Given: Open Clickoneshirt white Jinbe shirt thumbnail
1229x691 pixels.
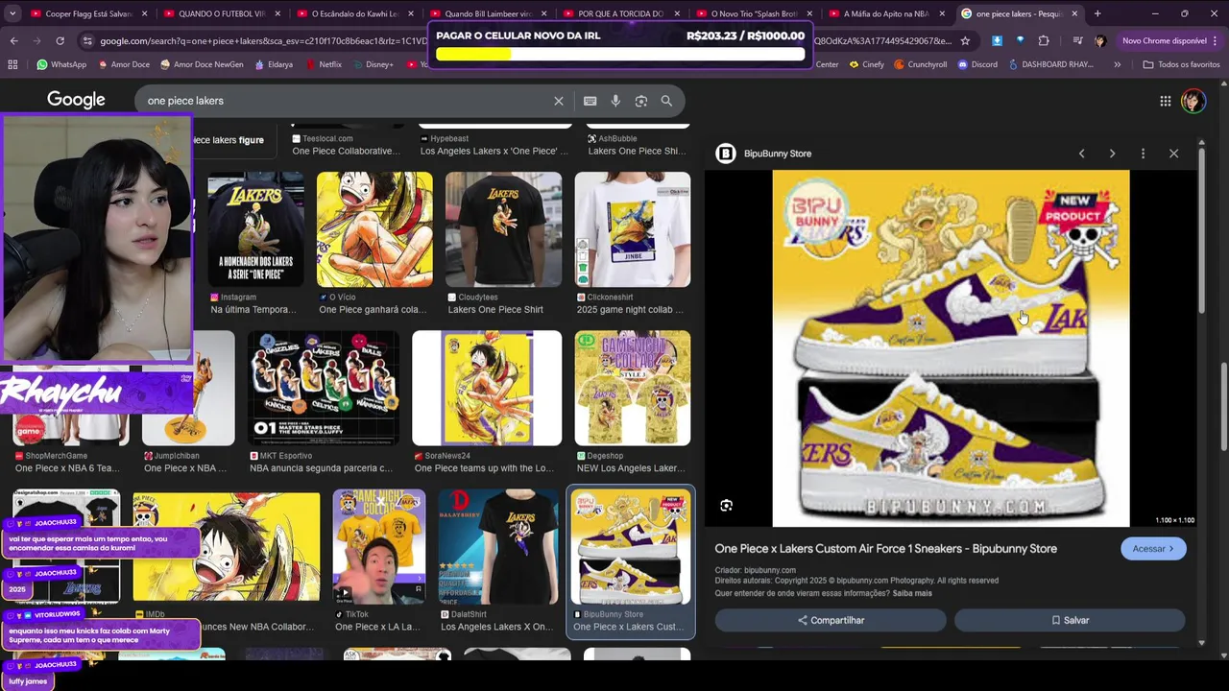Looking at the screenshot, I should 632,229.
